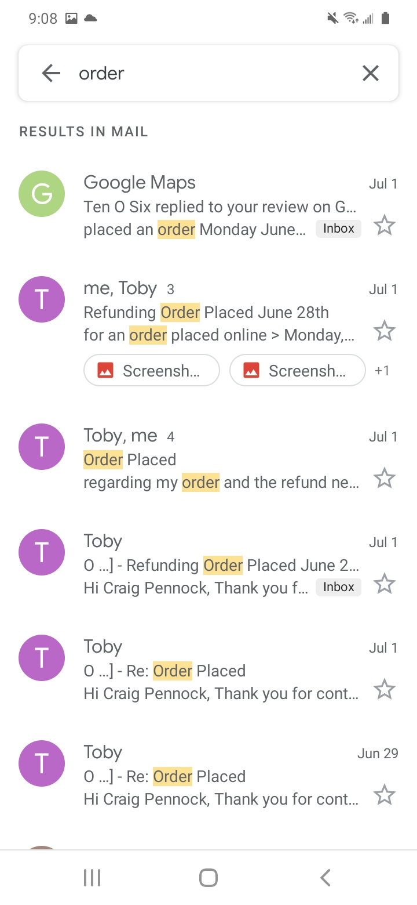Open the first Screenshot attachment chip
This screenshot has height=905, width=417.
point(152,370)
